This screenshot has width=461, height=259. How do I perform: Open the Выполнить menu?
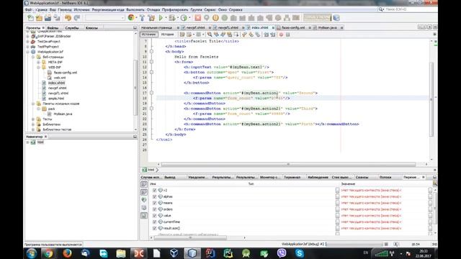tap(135, 9)
